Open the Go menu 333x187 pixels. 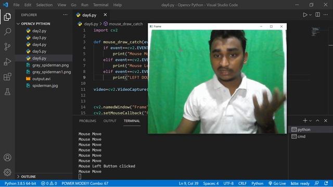[x=73, y=5]
